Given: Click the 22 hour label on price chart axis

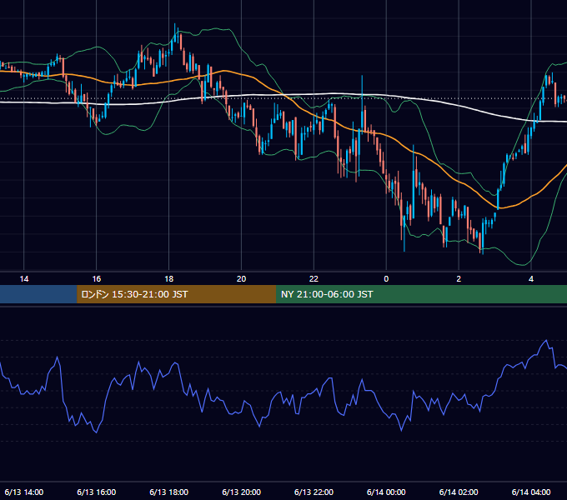Looking at the screenshot, I should pos(314,279).
